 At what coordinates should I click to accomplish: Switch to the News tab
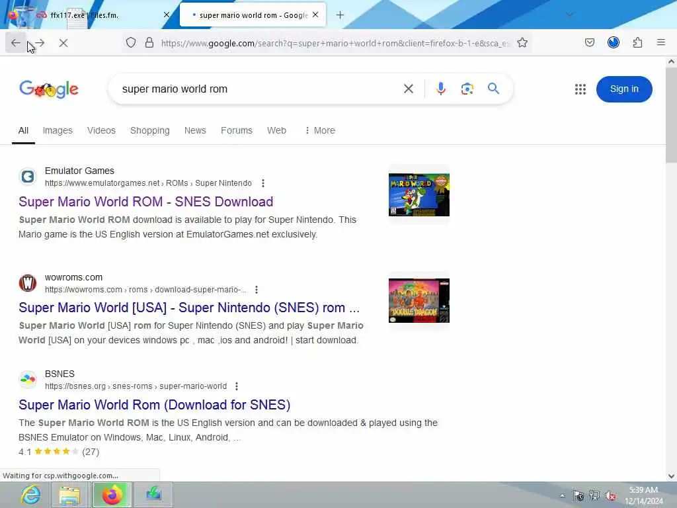195,130
